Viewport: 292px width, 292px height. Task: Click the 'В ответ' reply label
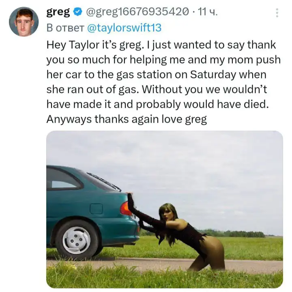(65, 28)
